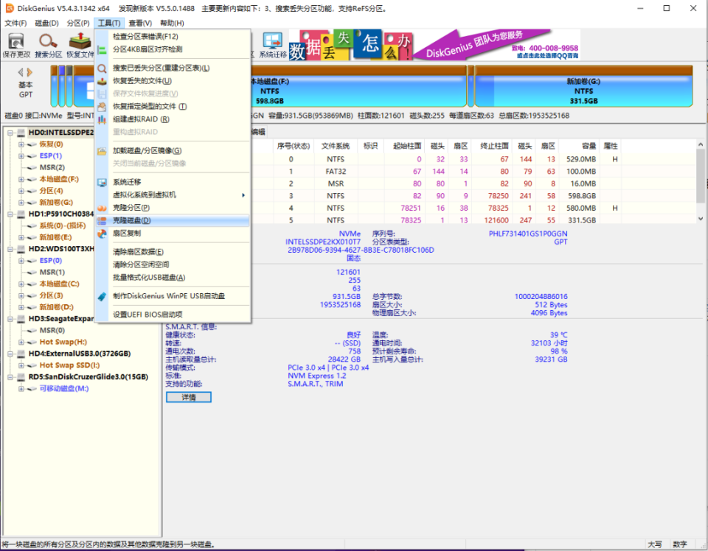Collapse the HD4:ExternalUSB3.0 disk node
708x551 pixels.
(x=10, y=354)
